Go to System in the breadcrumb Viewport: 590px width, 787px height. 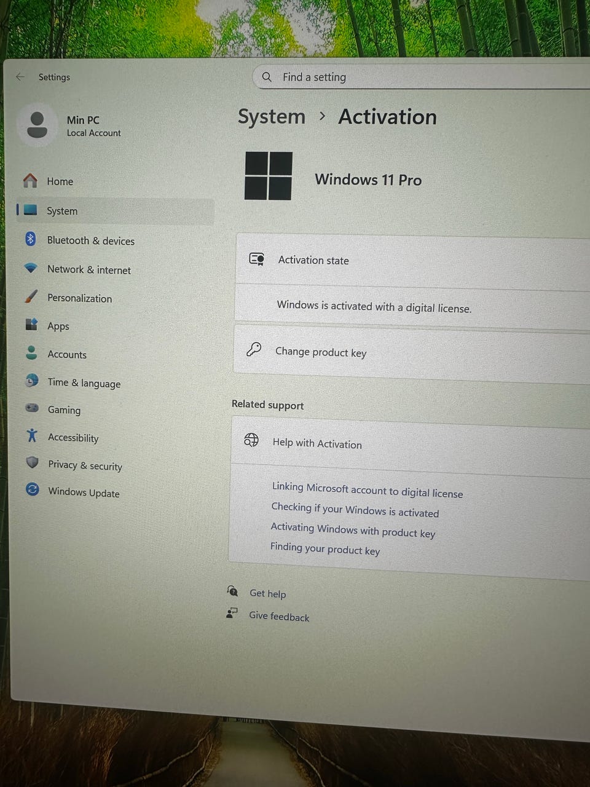(x=271, y=116)
